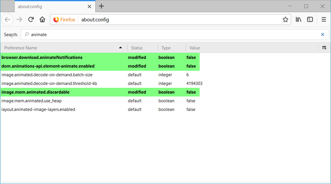Click modified status of element-animate.enabled row
Screen dimensions: 331x184
(137, 66)
